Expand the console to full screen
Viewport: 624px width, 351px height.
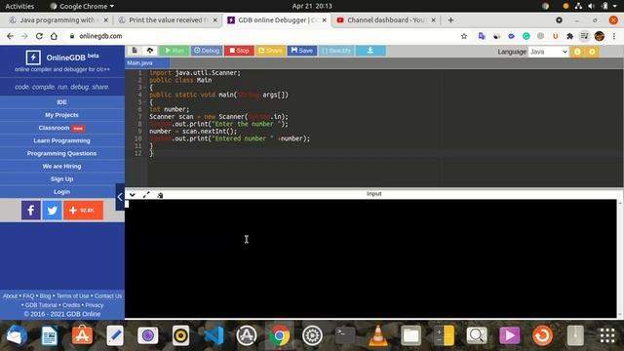tap(146, 195)
